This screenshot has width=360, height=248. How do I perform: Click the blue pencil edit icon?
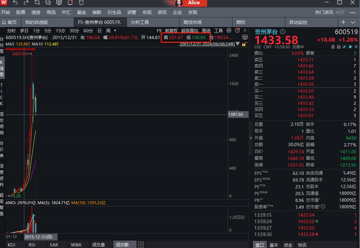point(344,47)
